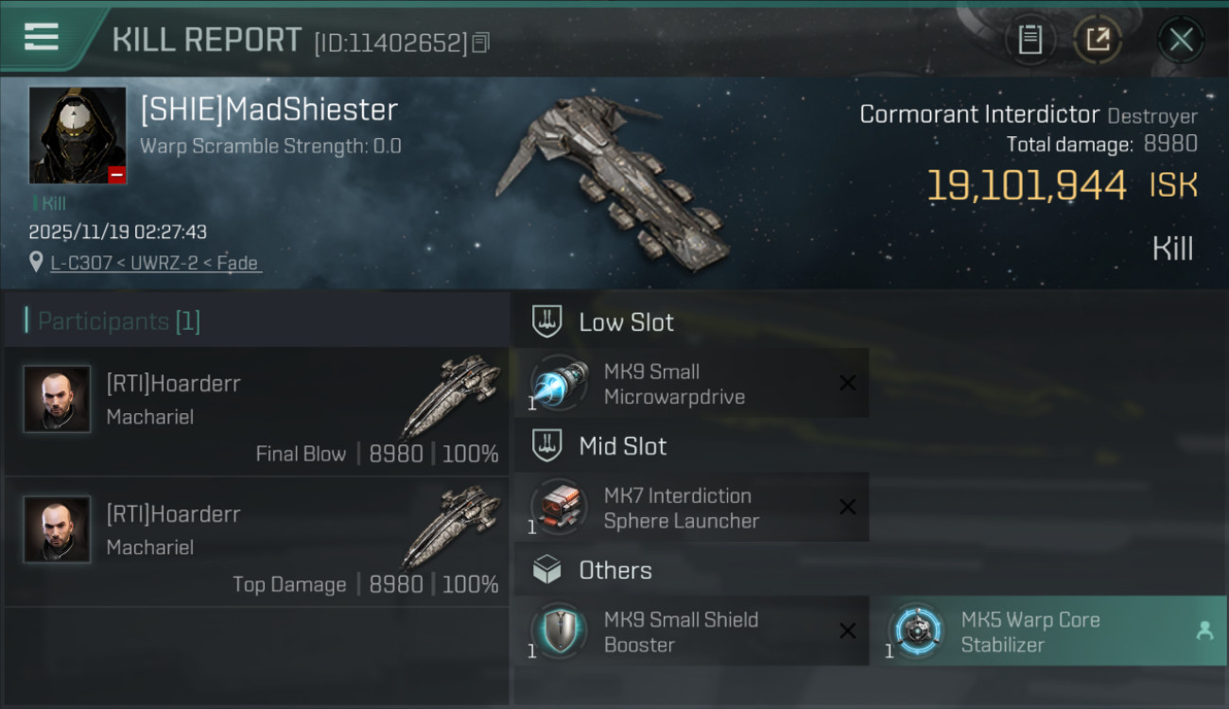The height and width of the screenshot is (709, 1229).
Task: Share the kill report externally
Action: (x=1098, y=39)
